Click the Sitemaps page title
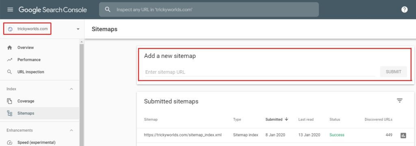The image size is (416, 146). (x=104, y=29)
